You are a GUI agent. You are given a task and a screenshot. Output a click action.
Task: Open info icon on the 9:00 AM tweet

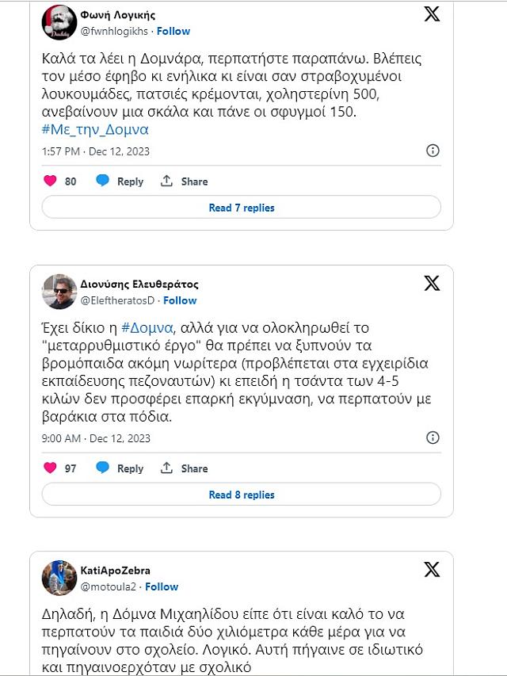433,437
